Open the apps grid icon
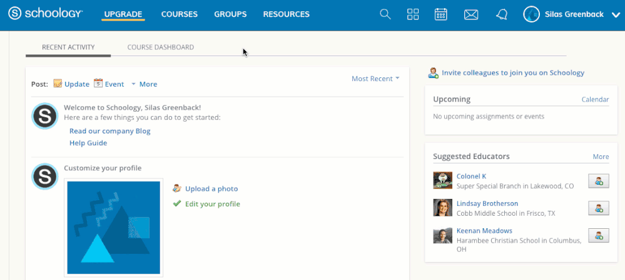This screenshot has width=625, height=280. 413,14
